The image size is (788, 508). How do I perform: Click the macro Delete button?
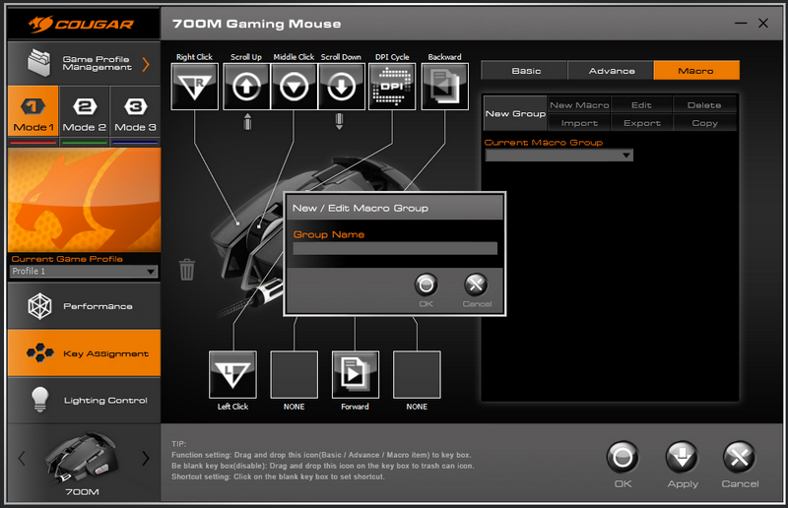tap(704, 105)
